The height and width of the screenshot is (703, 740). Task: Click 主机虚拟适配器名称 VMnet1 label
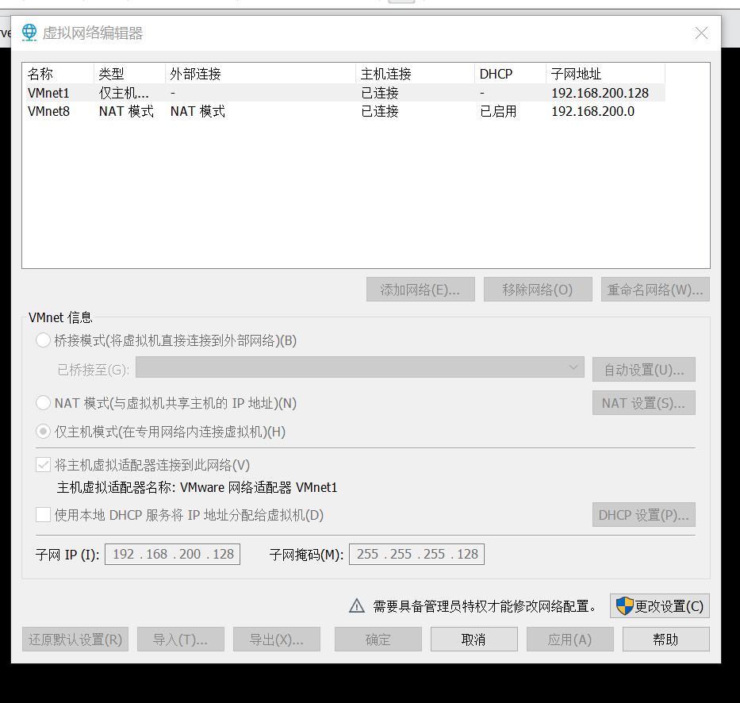[x=197, y=487]
